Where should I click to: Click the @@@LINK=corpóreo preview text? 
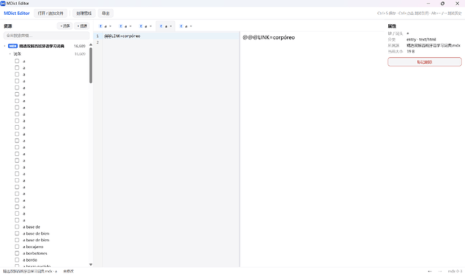point(269,38)
